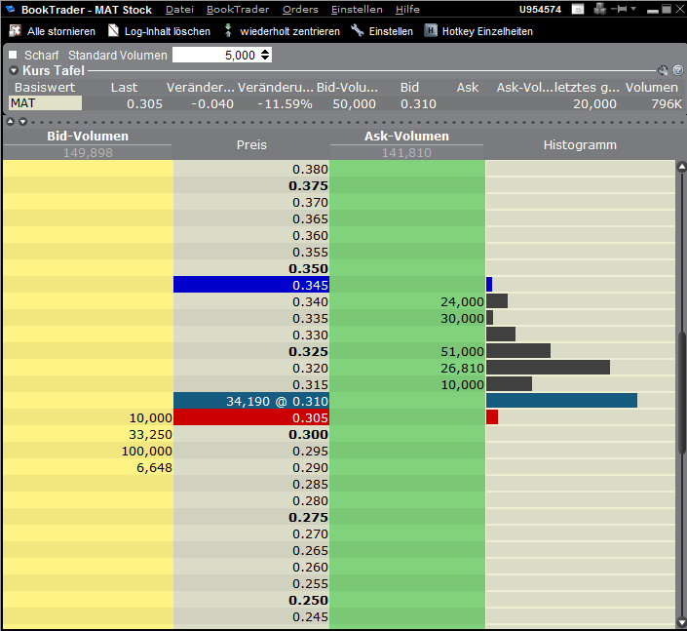Image resolution: width=687 pixels, height=631 pixels.
Task: Click the percent change -11.59%
Action: [286, 104]
